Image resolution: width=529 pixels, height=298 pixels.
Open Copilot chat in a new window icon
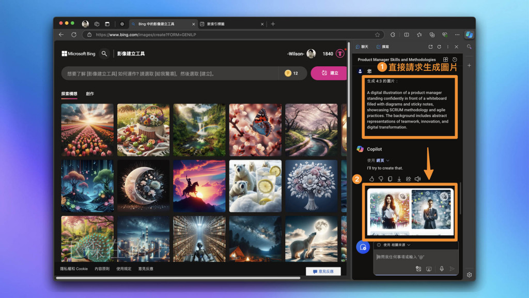pos(430,47)
